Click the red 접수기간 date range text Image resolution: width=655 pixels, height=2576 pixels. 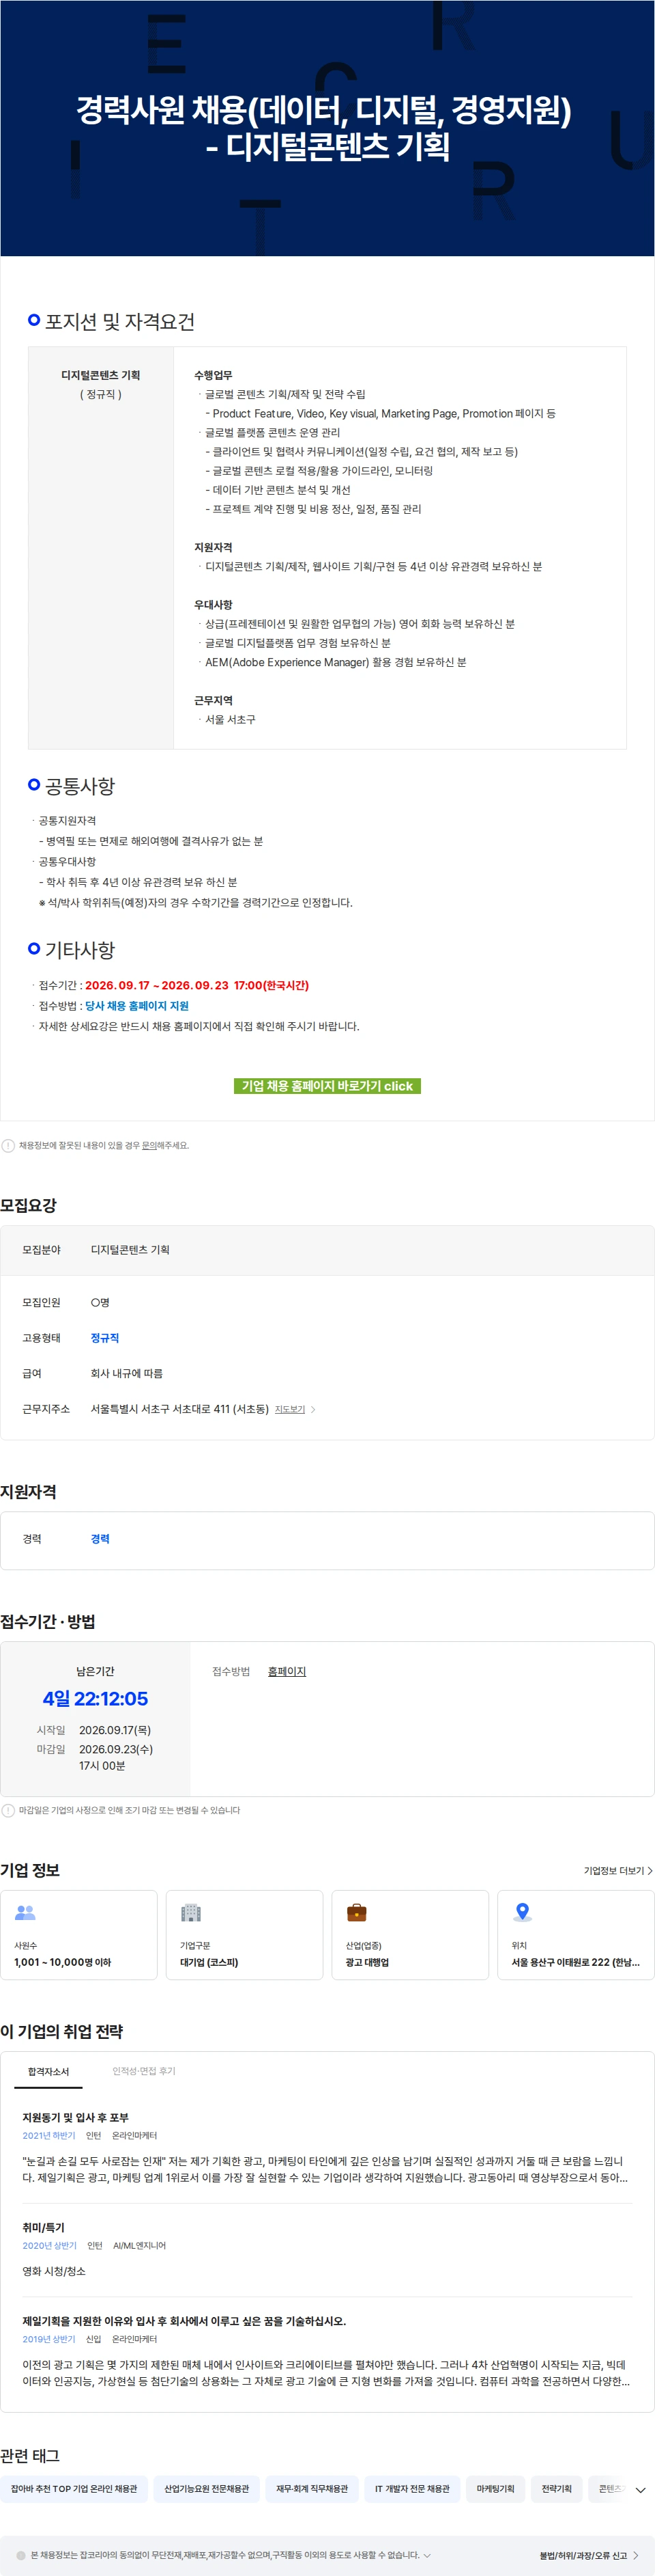coord(196,985)
